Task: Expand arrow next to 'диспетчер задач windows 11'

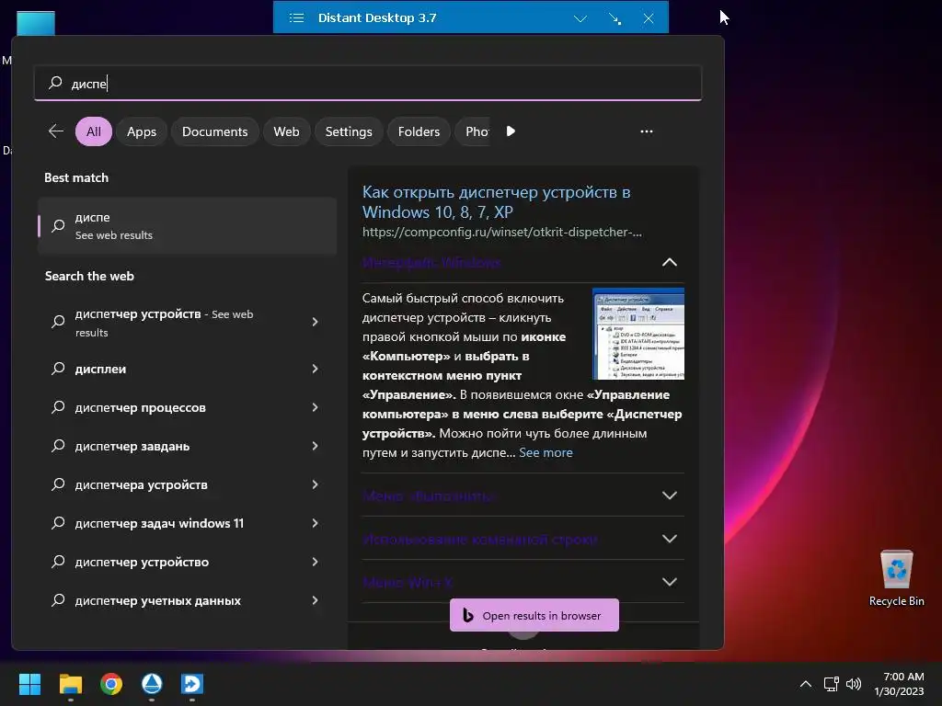Action: pos(315,523)
